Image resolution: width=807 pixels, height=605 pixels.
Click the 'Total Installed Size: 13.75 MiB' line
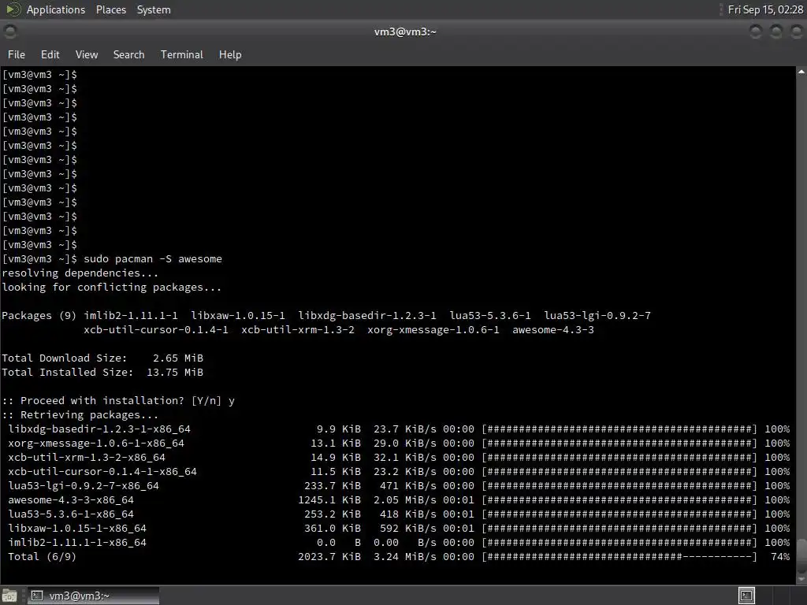(x=102, y=372)
